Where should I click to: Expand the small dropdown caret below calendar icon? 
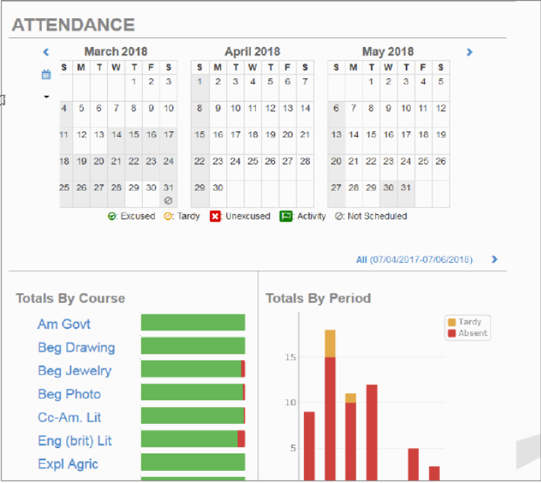pyautogui.click(x=46, y=97)
